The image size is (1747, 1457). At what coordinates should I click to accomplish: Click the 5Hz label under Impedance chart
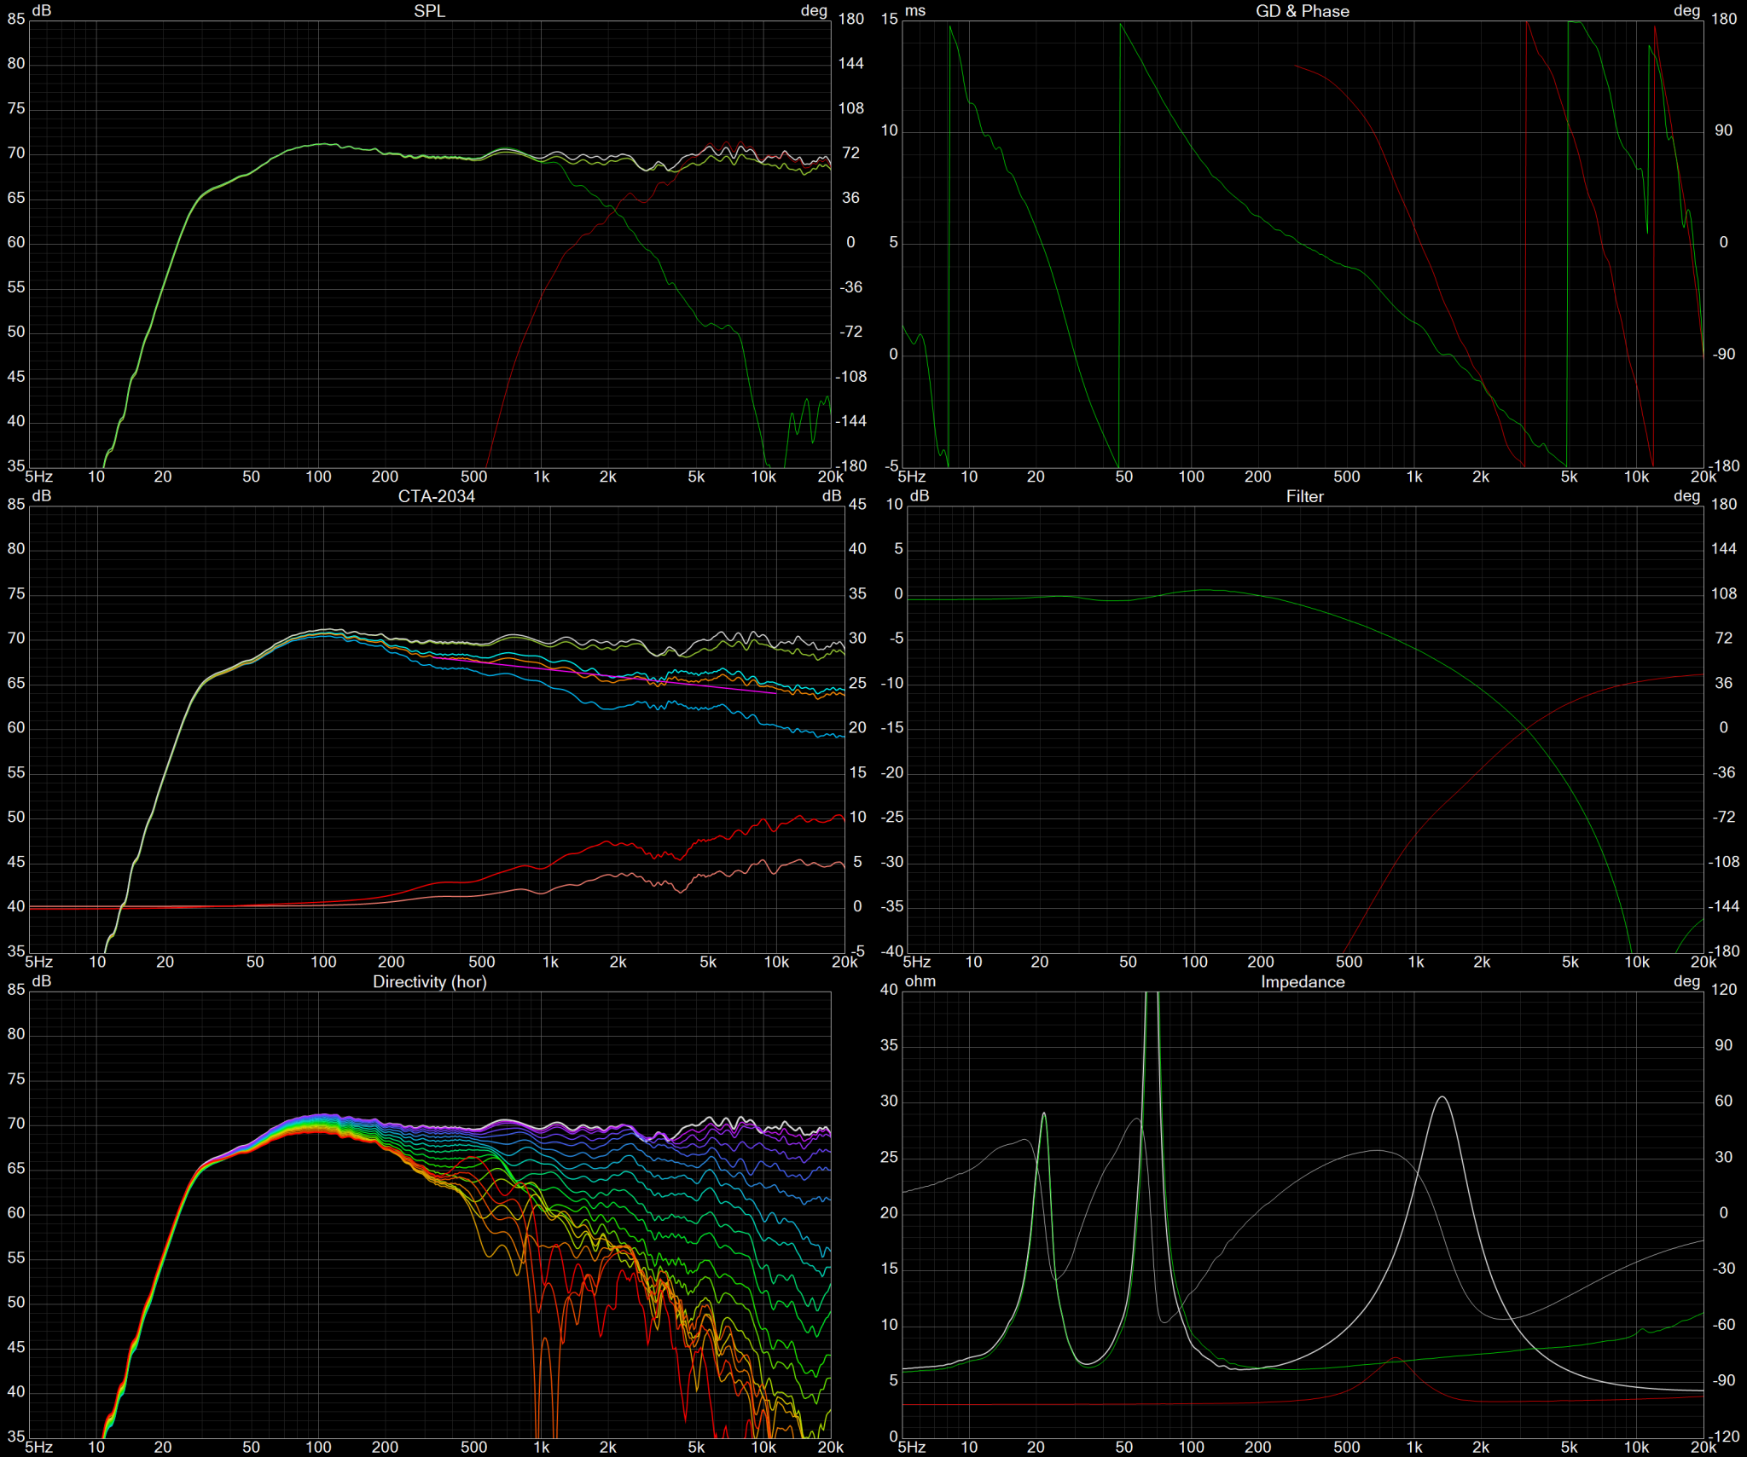pyautogui.click(x=911, y=1447)
